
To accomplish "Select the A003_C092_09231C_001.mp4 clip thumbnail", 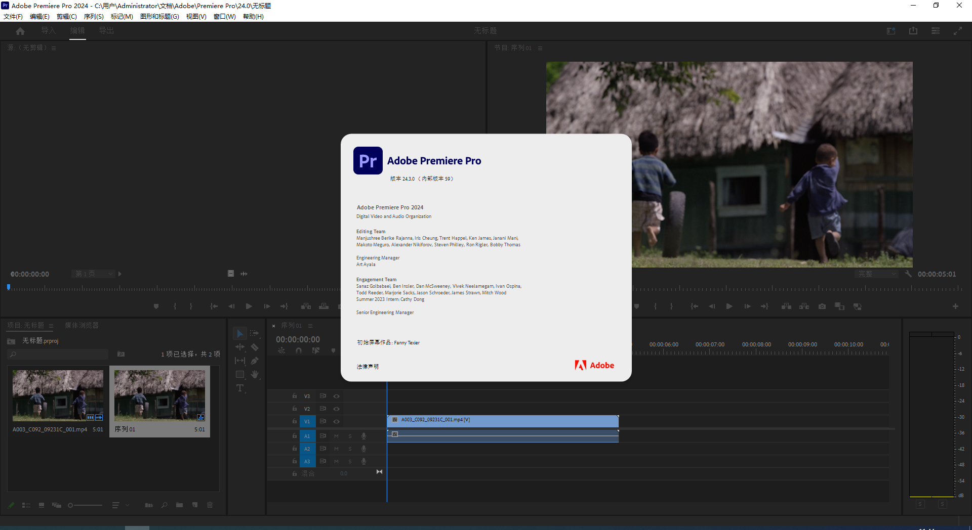I will click(58, 395).
